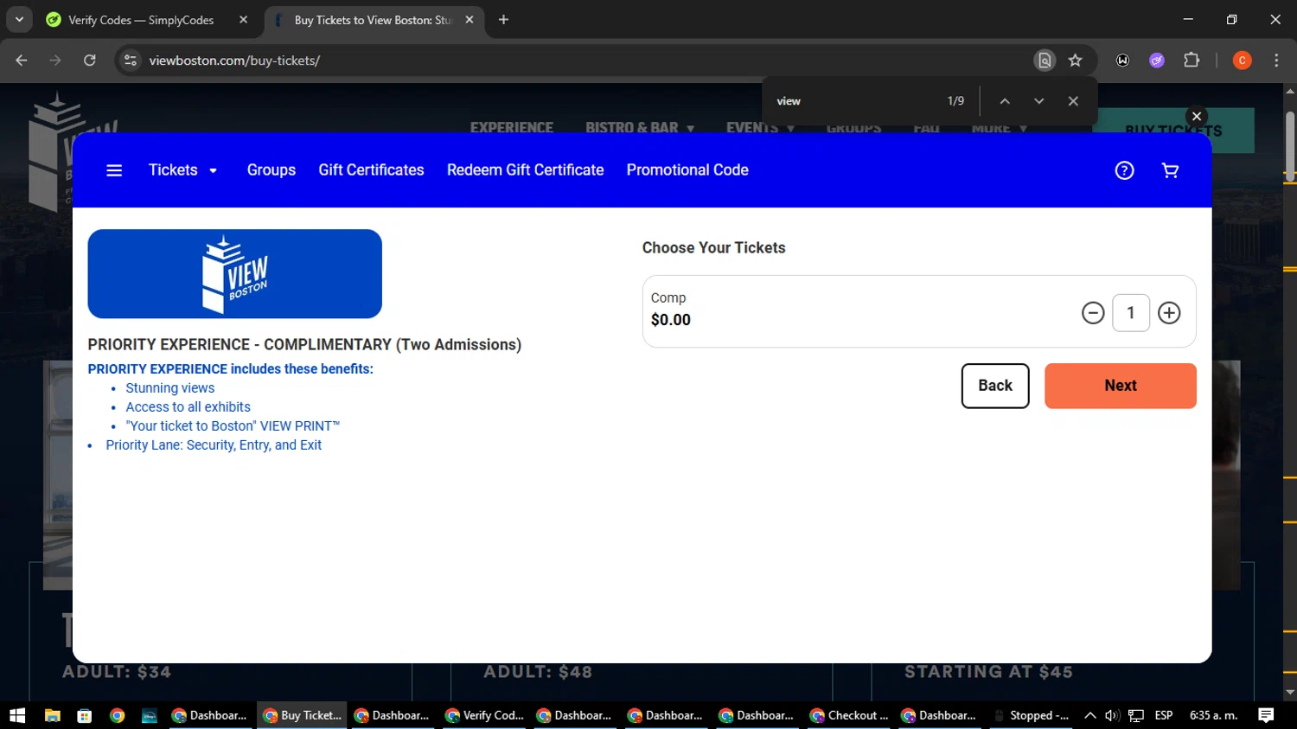Close the ticket modal with the X icon
The image size is (1297, 729).
1197,116
